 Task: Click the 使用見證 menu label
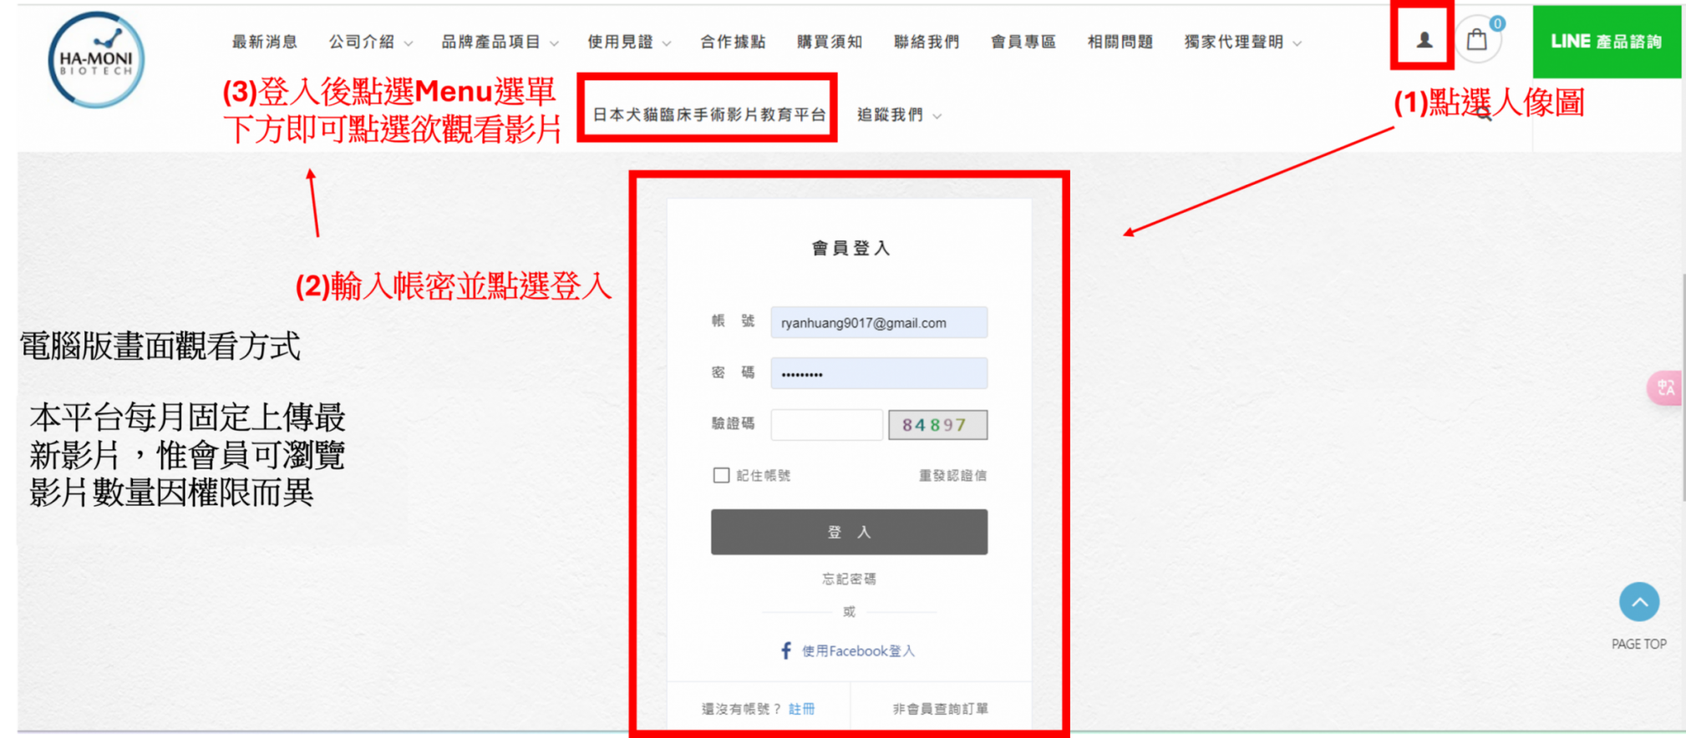click(620, 42)
